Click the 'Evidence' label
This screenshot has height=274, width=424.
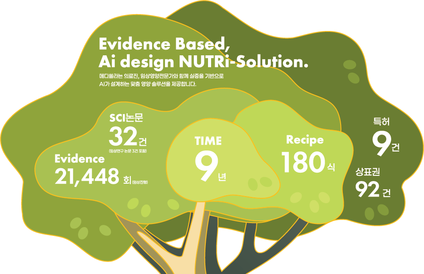pyautogui.click(x=79, y=159)
